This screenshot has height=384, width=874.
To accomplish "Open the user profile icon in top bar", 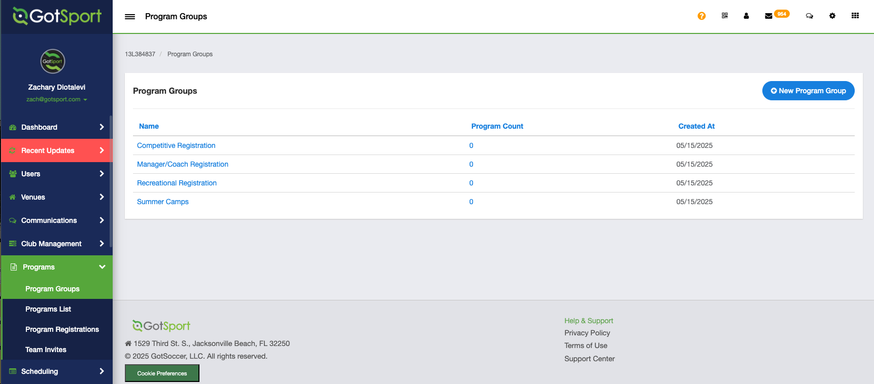I will click(x=746, y=16).
